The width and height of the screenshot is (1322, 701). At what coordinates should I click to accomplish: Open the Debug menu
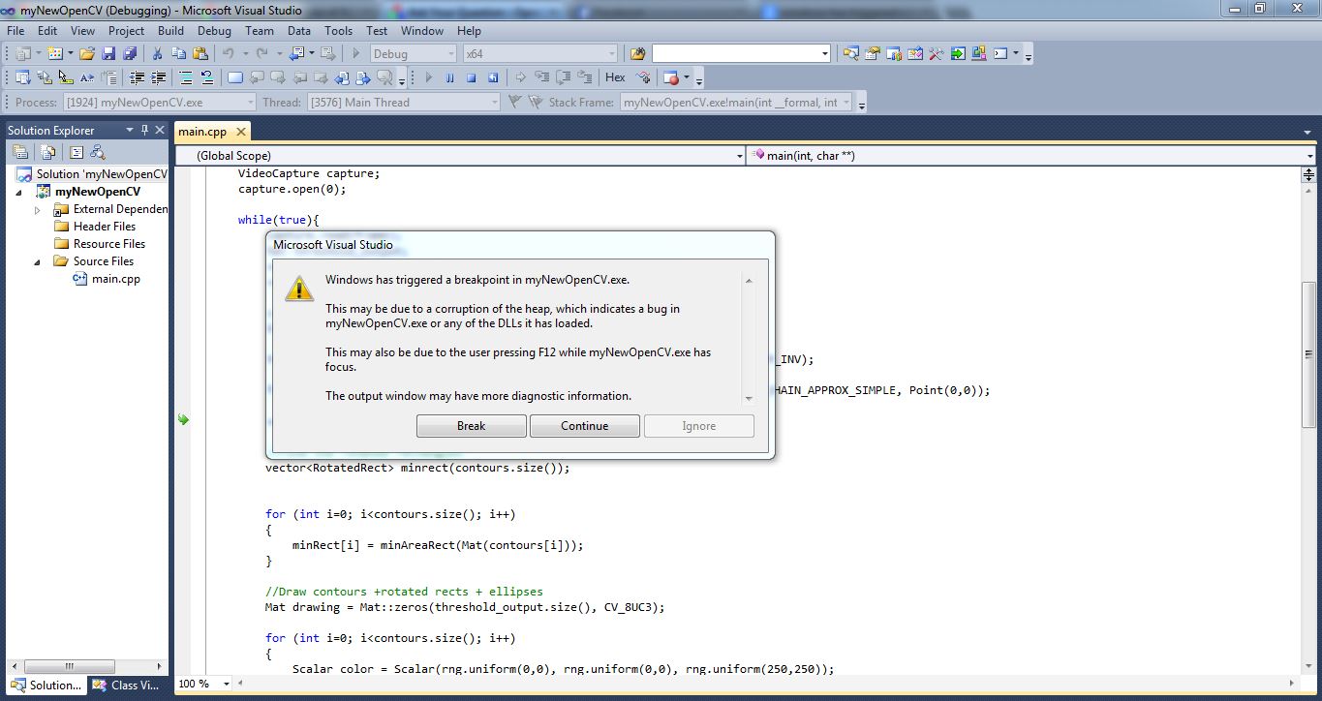214,31
